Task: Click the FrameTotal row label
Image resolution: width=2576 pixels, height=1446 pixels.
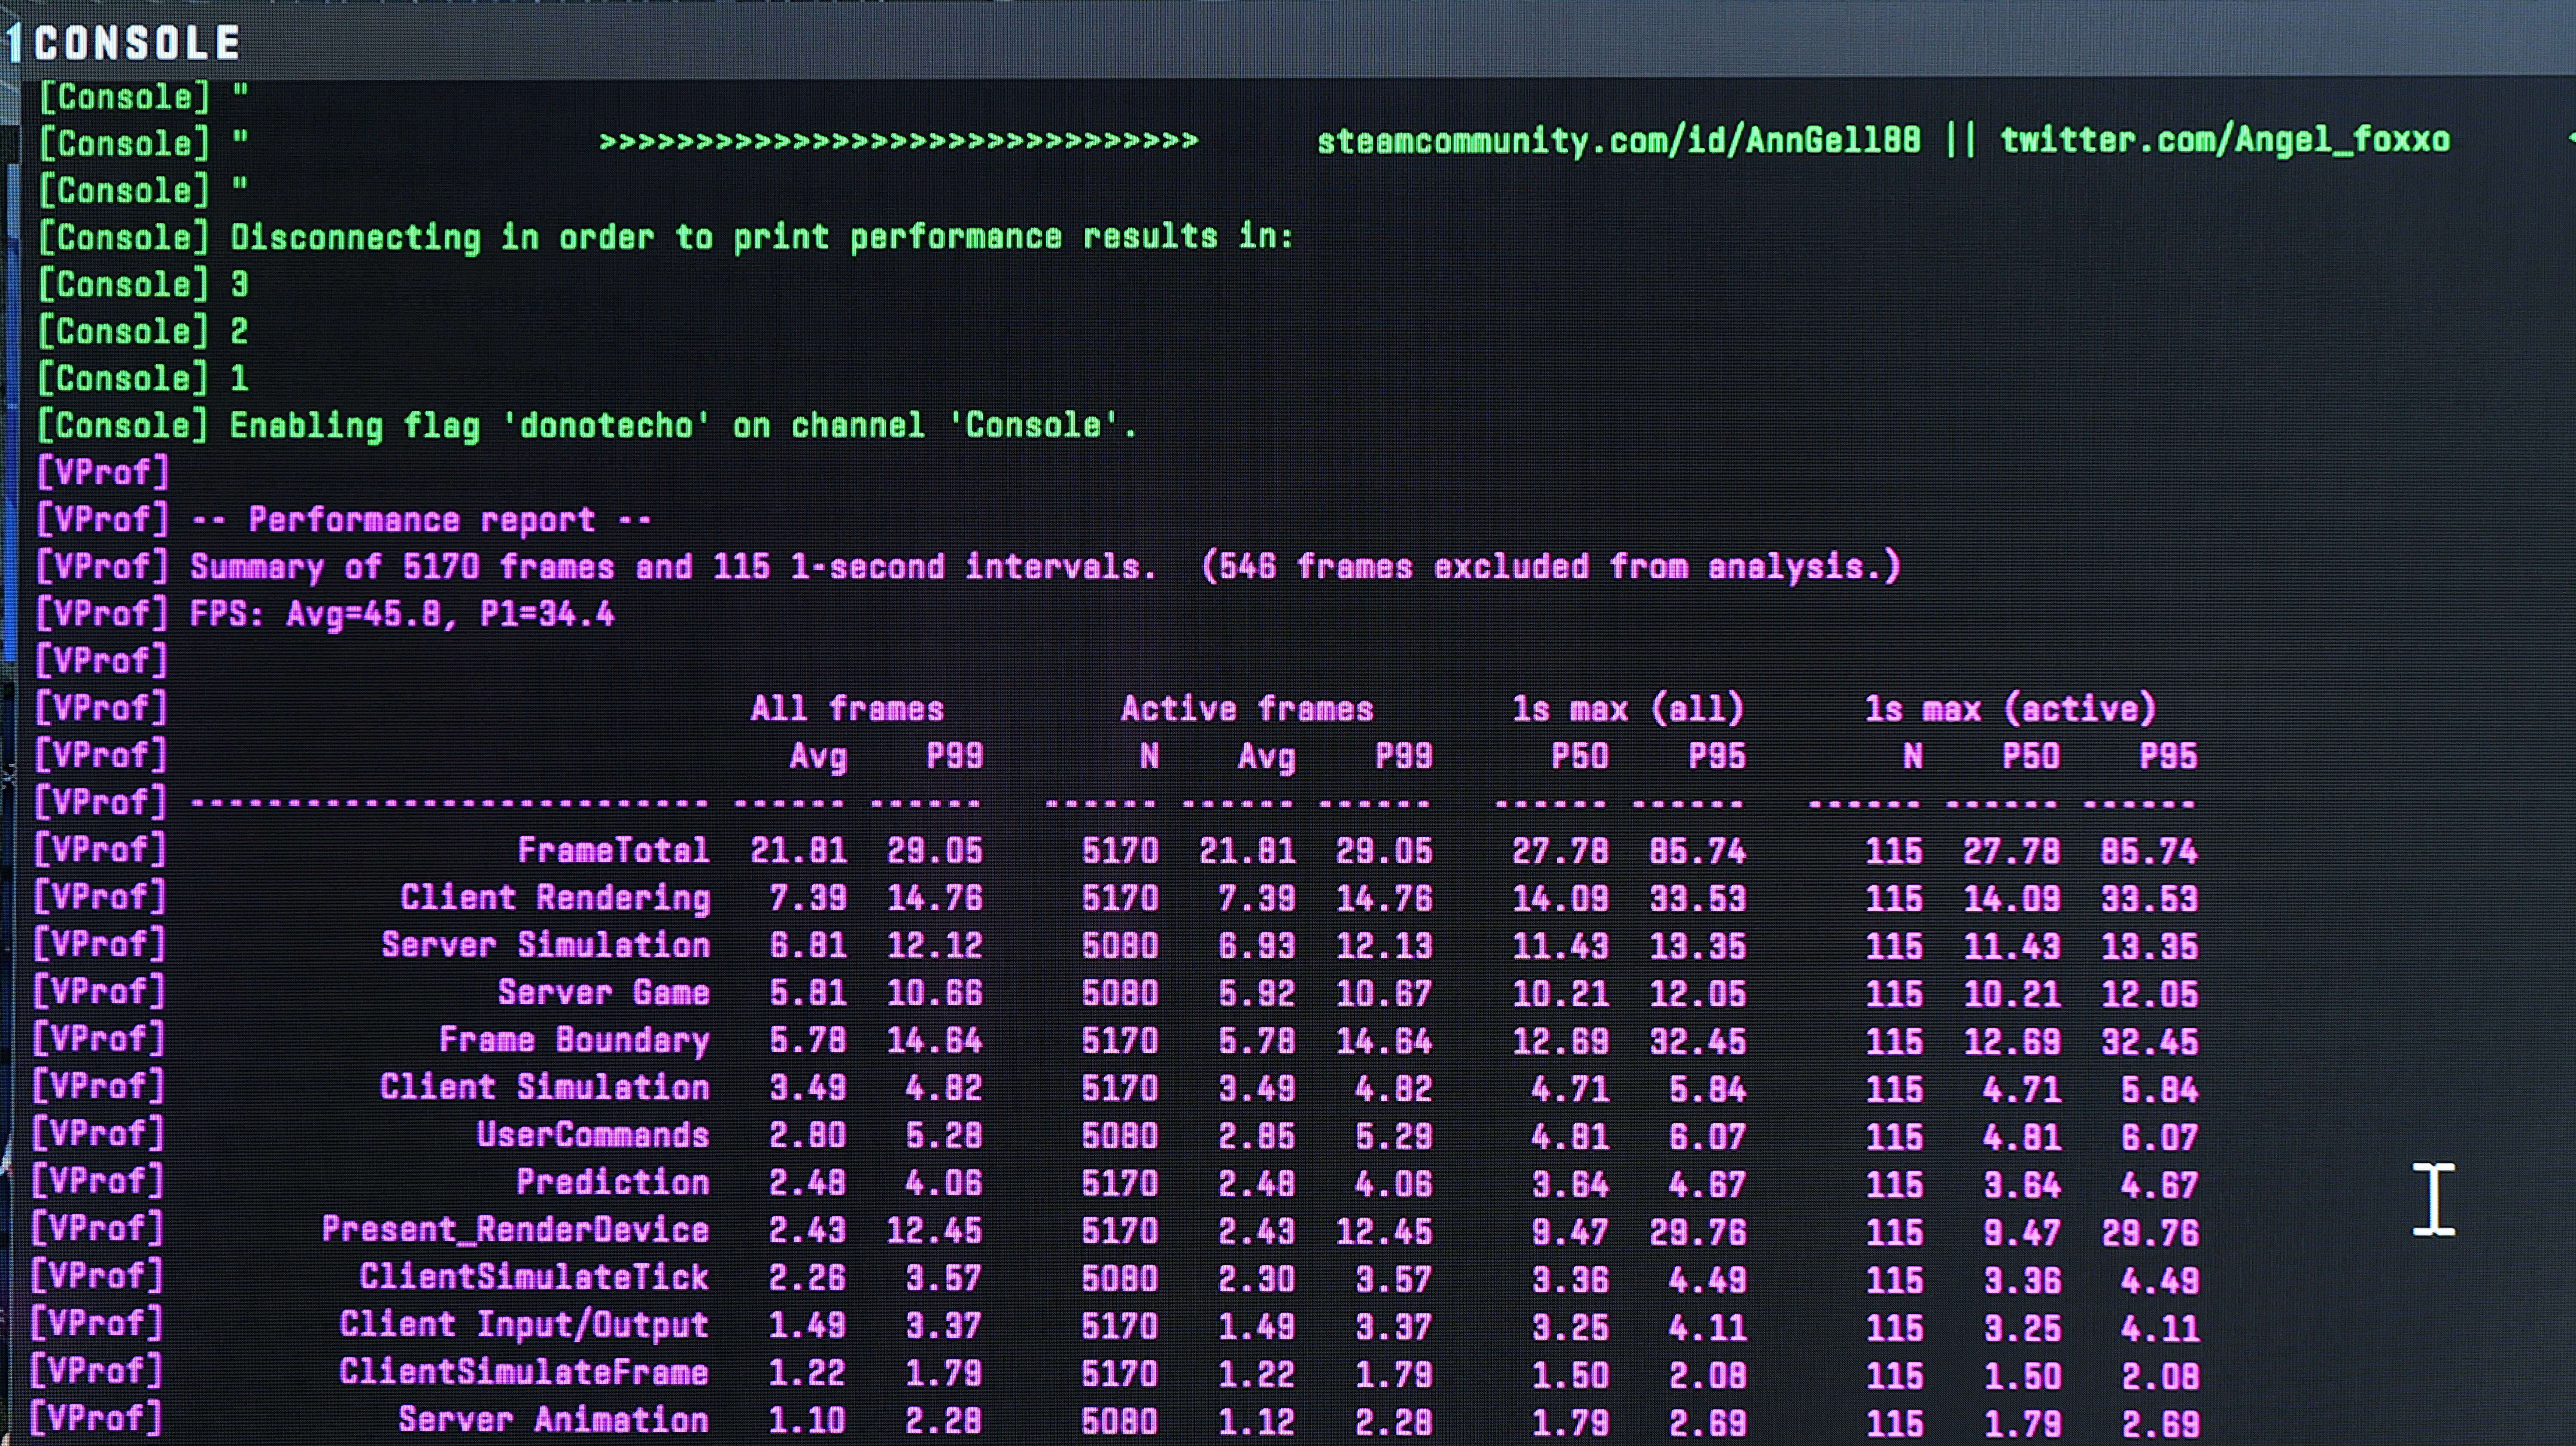Action: (613, 851)
